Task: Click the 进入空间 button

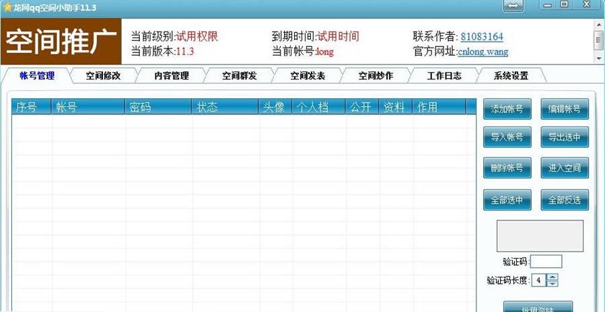Action: click(564, 168)
